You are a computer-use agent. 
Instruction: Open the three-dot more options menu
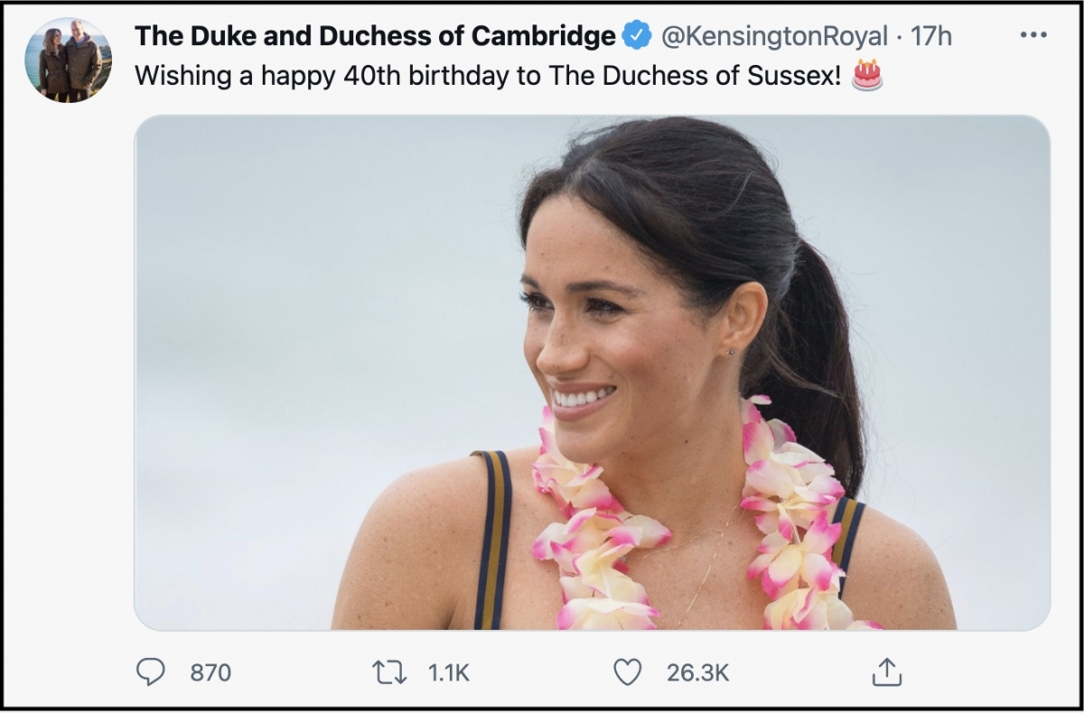[1033, 37]
